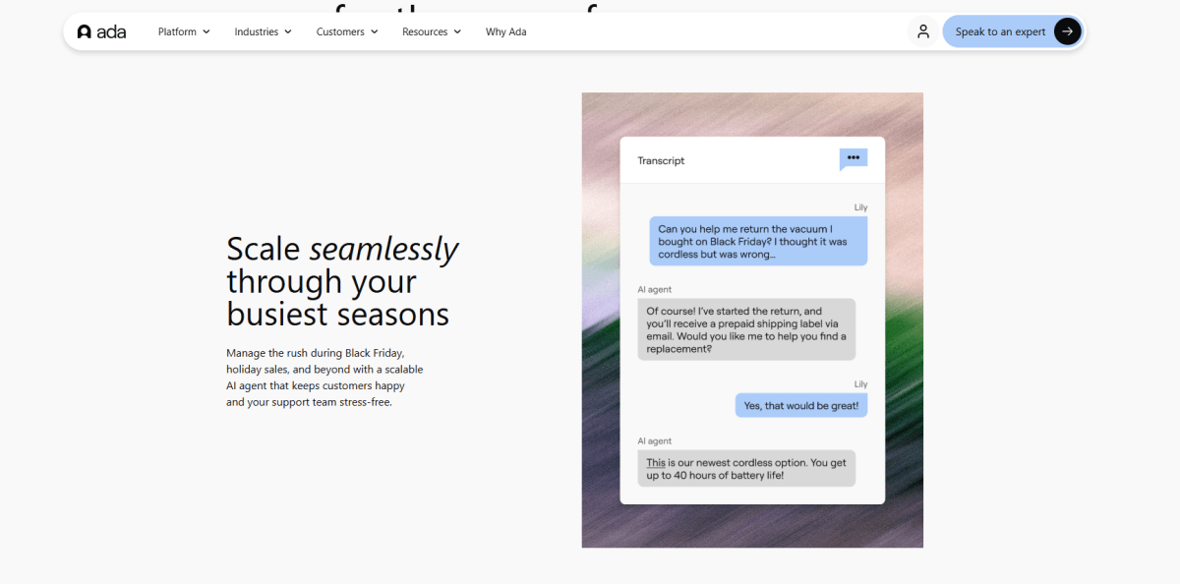Expand the Industries menu chevron
Viewport: 1180px width, 584px height.
pyautogui.click(x=288, y=32)
